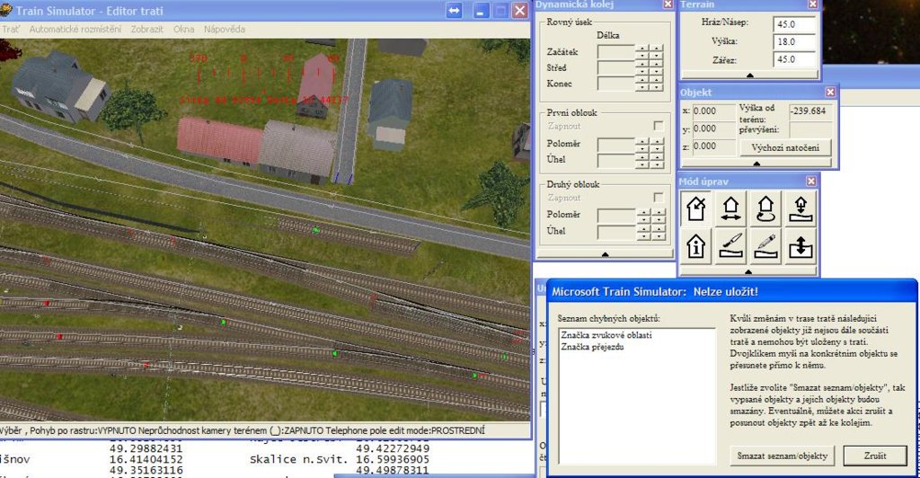Click the Úhel field under První oblouk
Screen dimensions: 920x478
616,159
